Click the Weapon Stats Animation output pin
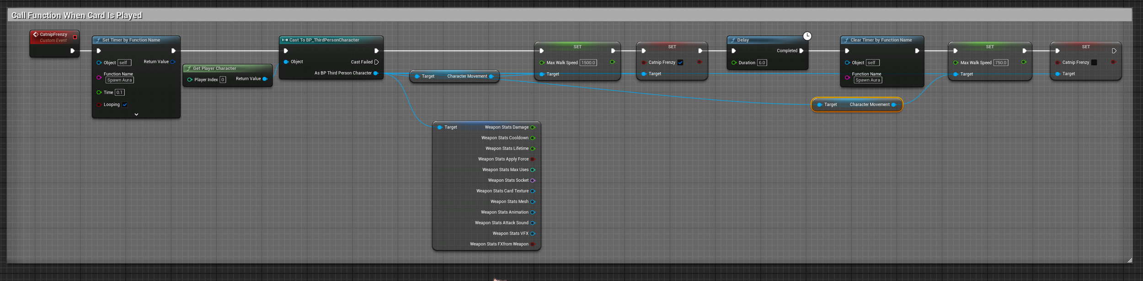Image resolution: width=1143 pixels, height=281 pixels. (533, 212)
